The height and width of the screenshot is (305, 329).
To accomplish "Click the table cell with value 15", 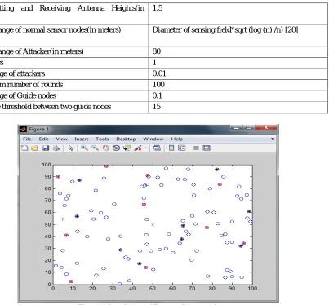I will [x=238, y=107].
